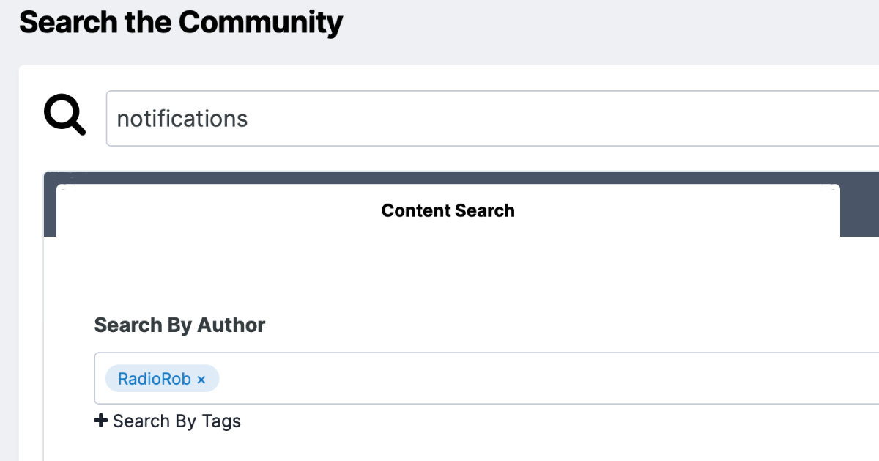Click the RadioRob author chip
Screen dimensions: 879x461
[x=163, y=379]
